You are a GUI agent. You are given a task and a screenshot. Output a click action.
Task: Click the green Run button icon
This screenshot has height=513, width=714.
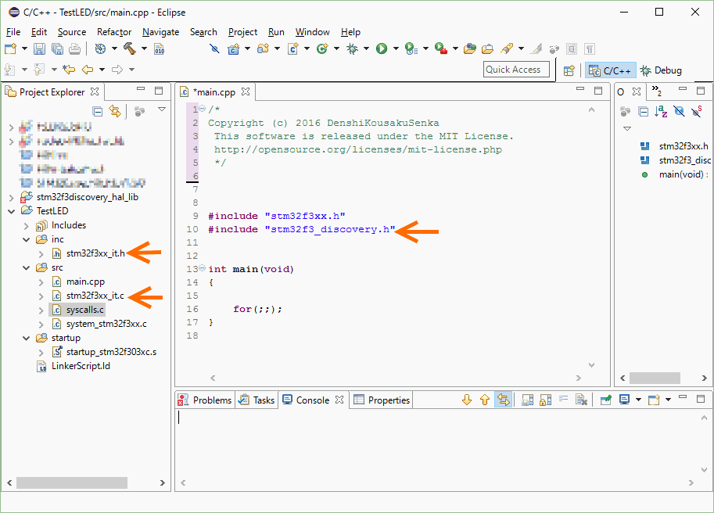[382, 48]
